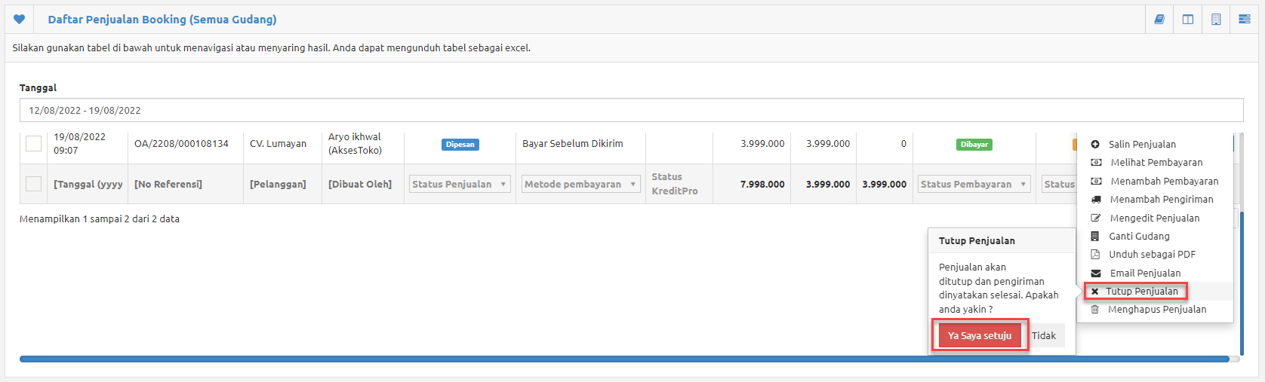Open the book guide icon in header
The height and width of the screenshot is (382, 1265).
(x=1159, y=19)
